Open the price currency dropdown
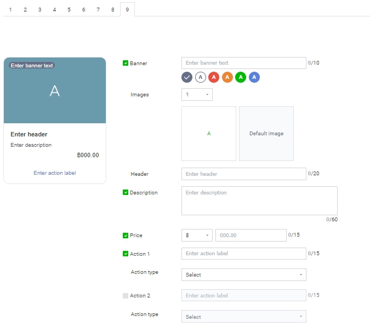Image resolution: width=370 pixels, height=327 pixels. point(197,236)
